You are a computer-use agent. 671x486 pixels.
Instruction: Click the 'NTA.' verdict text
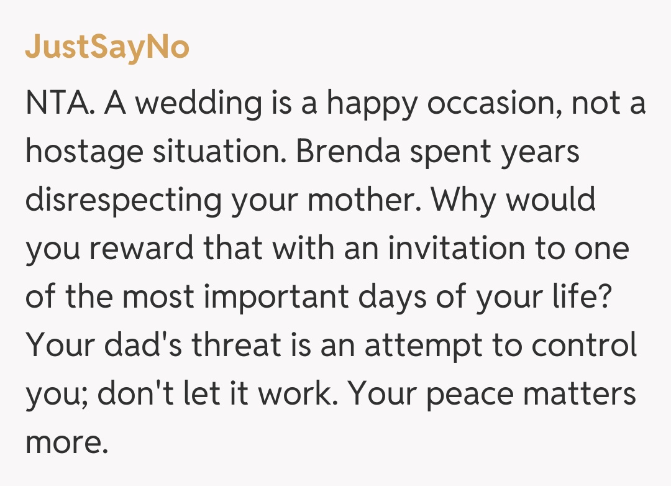tap(60, 103)
